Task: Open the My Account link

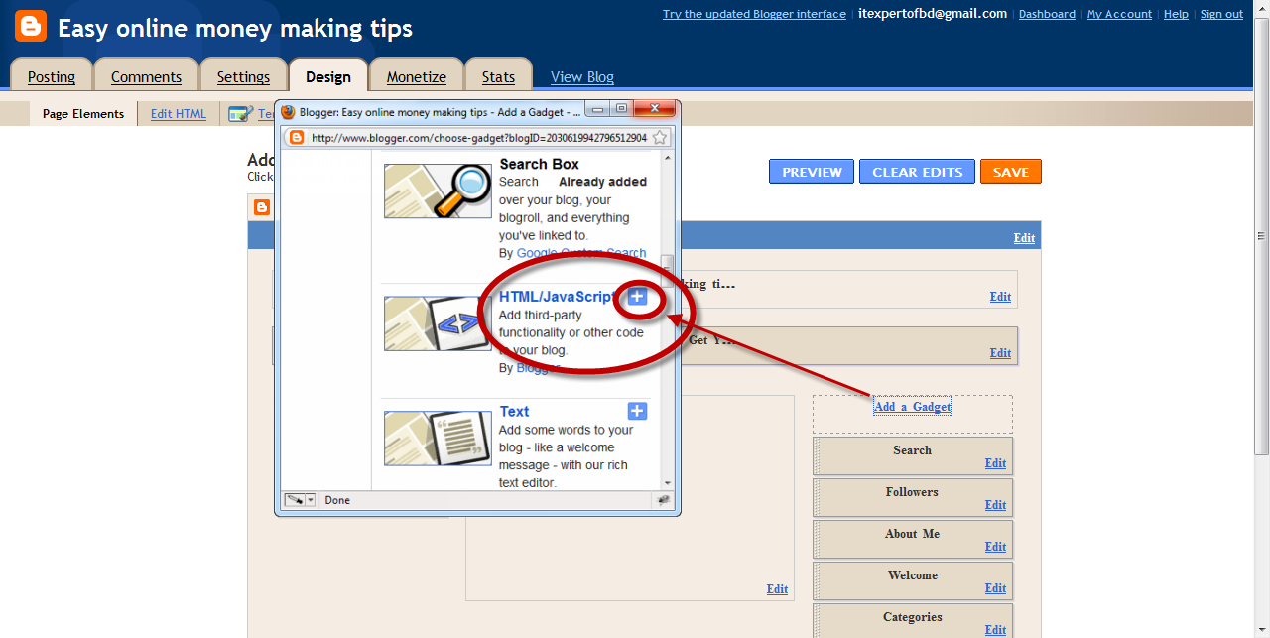Action: tap(1119, 14)
